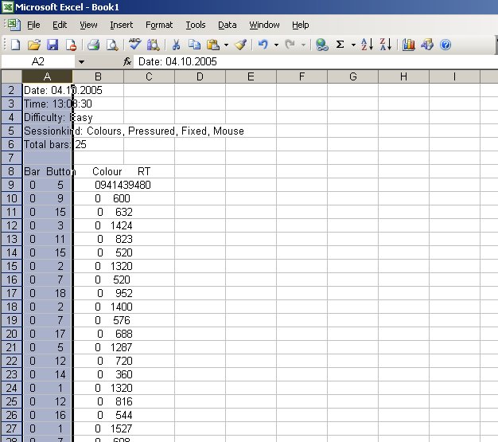Viewport: 498px width, 442px height.
Task: Click the RT value 1424 in row 12
Action: tap(122, 225)
